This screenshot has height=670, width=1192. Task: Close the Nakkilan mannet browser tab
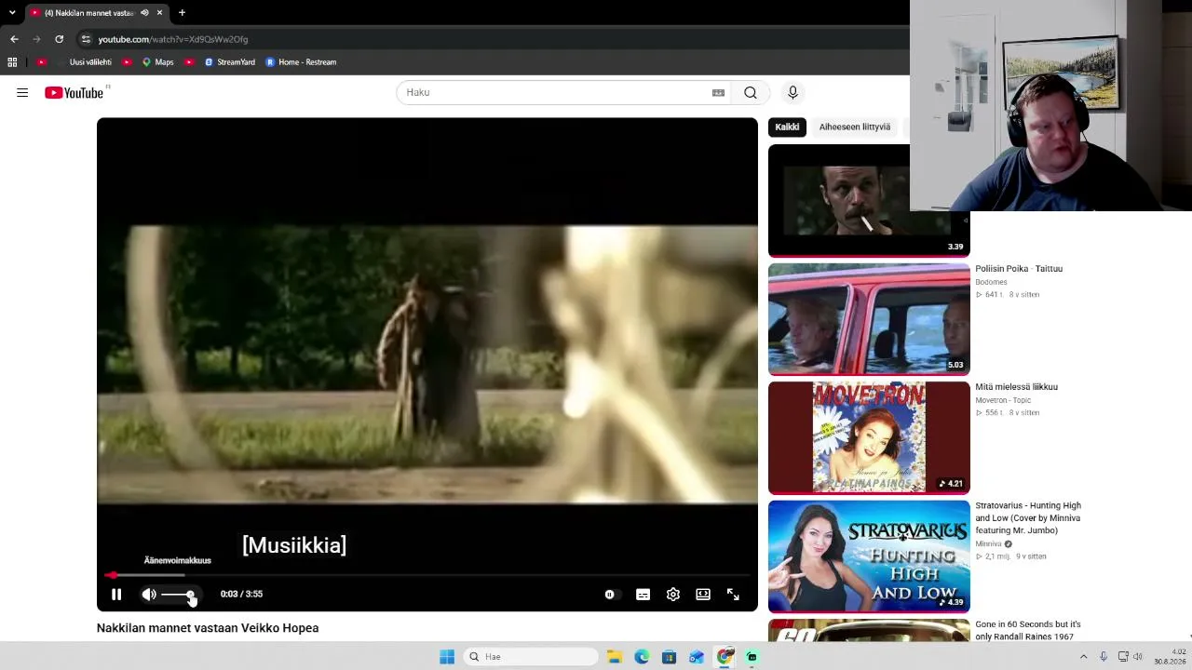coord(159,13)
